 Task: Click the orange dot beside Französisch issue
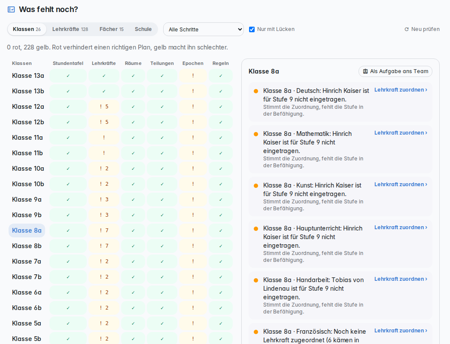(x=256, y=332)
